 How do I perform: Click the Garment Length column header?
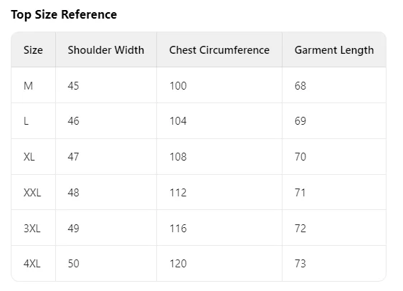334,50
